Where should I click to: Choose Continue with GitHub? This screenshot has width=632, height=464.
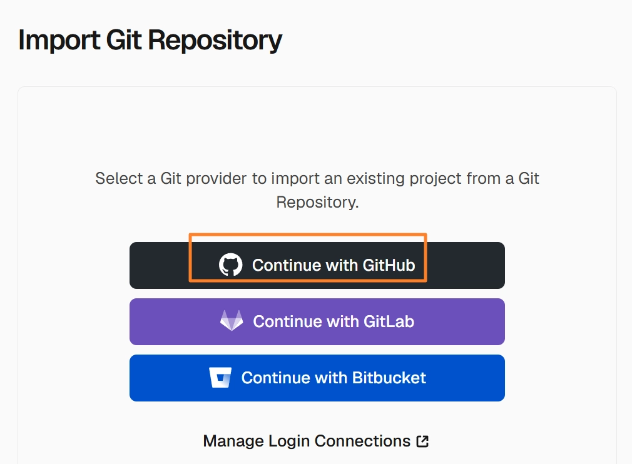click(317, 265)
